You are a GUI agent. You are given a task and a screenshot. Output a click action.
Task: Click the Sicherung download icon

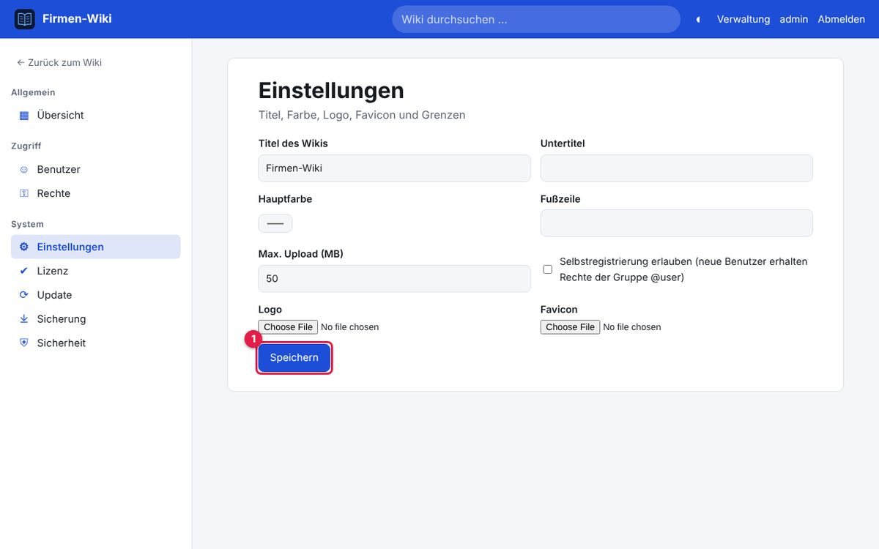pyautogui.click(x=24, y=320)
